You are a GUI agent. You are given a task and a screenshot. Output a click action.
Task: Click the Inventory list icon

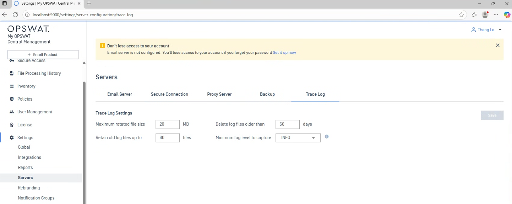tap(12, 86)
